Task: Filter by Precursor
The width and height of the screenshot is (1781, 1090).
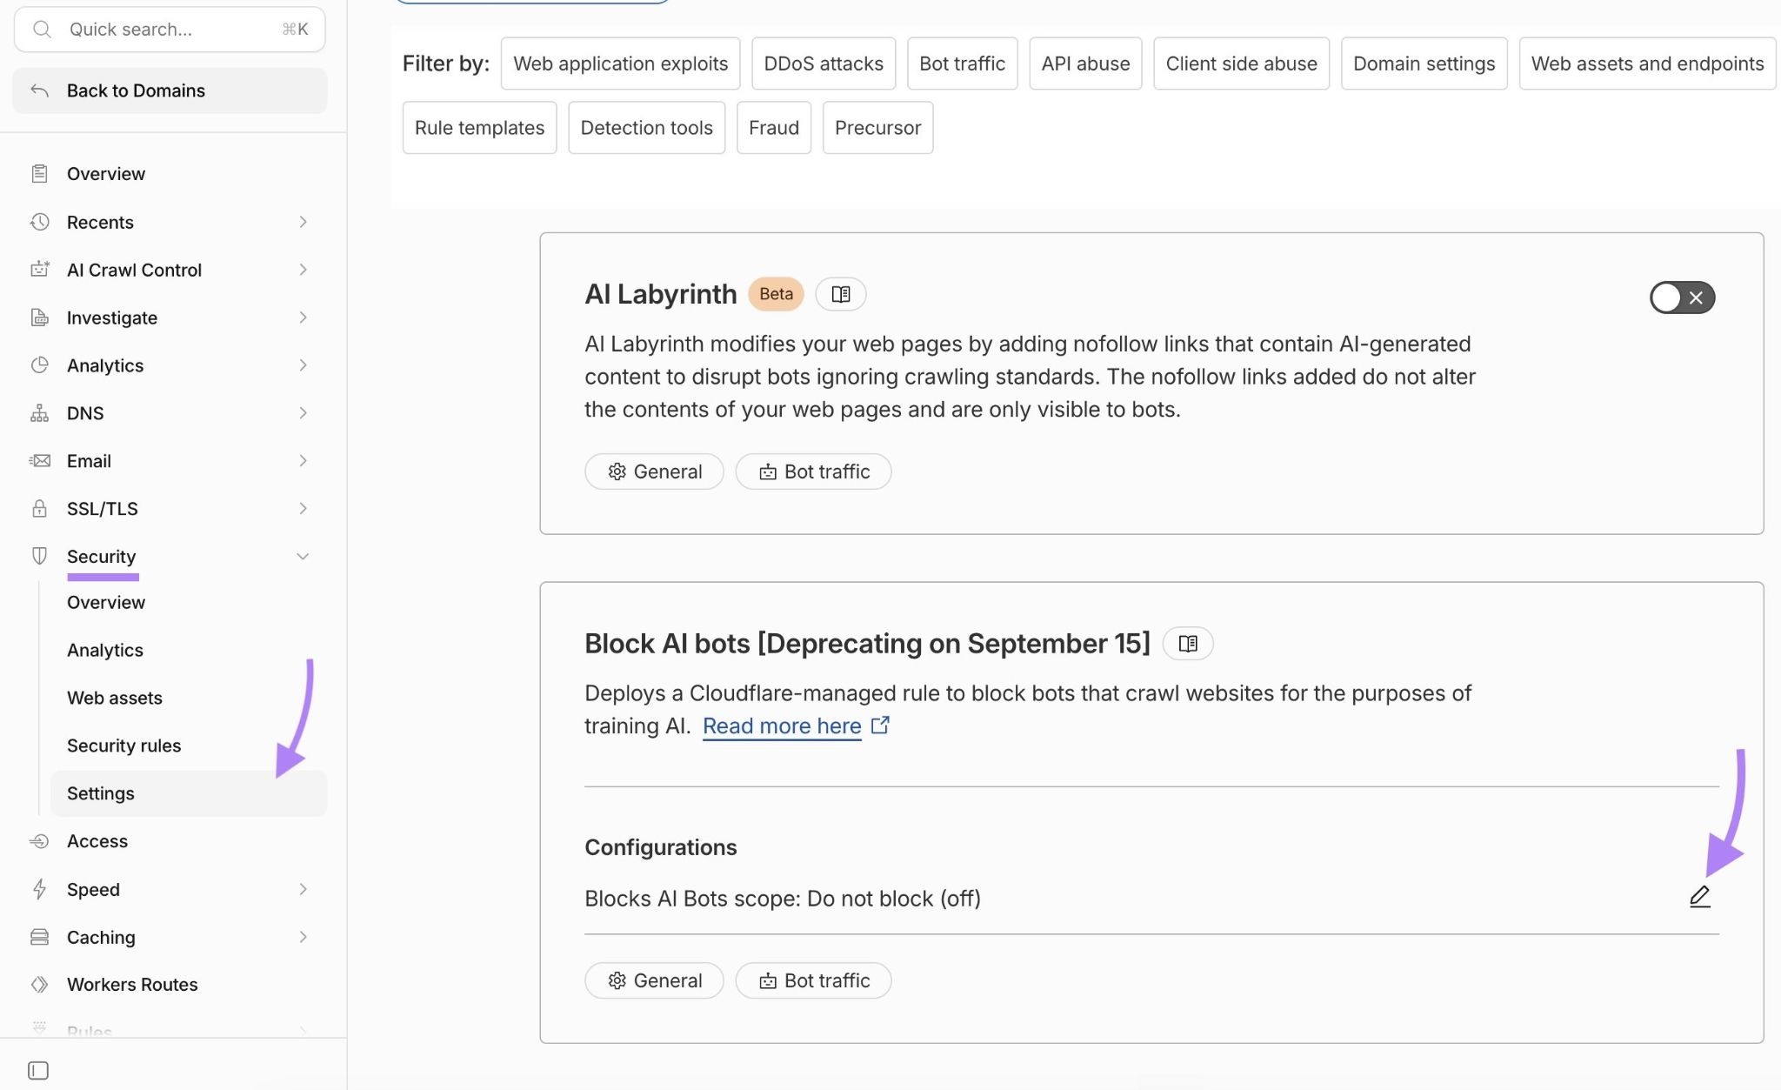Action: tap(877, 128)
